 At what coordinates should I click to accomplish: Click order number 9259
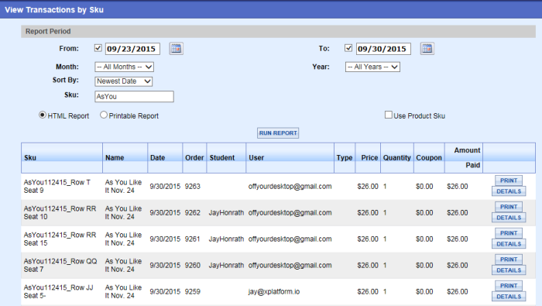coord(193,291)
